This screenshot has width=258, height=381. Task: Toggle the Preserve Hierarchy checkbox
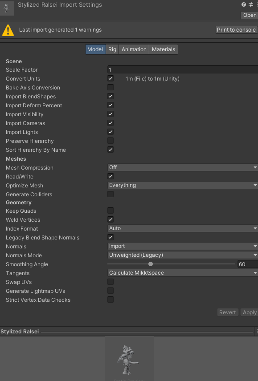click(111, 141)
